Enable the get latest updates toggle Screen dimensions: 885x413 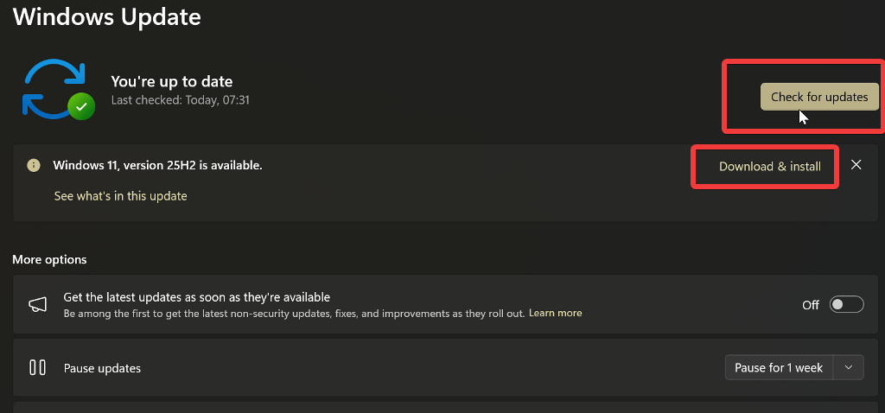[846, 304]
